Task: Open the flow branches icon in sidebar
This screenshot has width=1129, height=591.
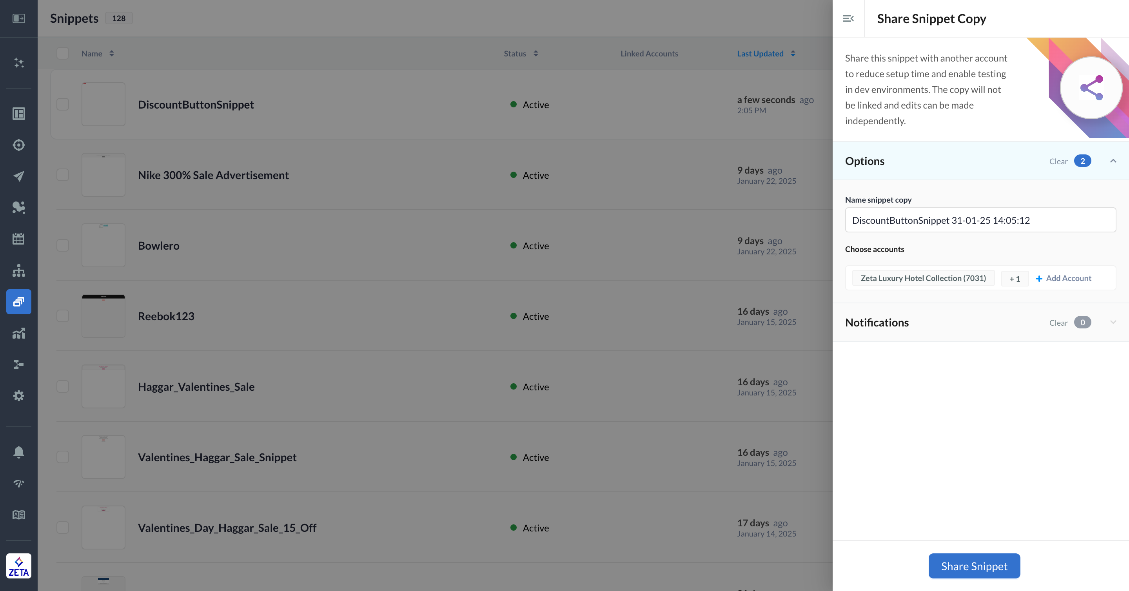Action: pos(18,364)
